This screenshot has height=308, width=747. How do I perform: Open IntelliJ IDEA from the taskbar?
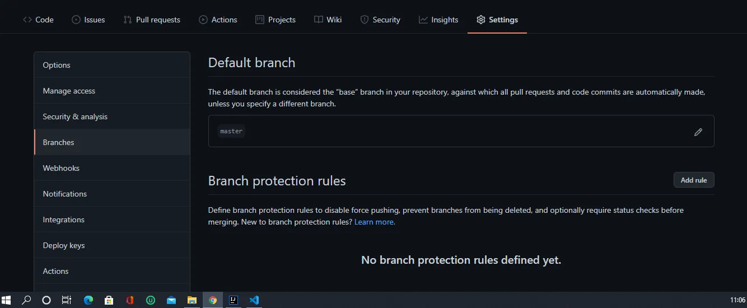pyautogui.click(x=234, y=300)
